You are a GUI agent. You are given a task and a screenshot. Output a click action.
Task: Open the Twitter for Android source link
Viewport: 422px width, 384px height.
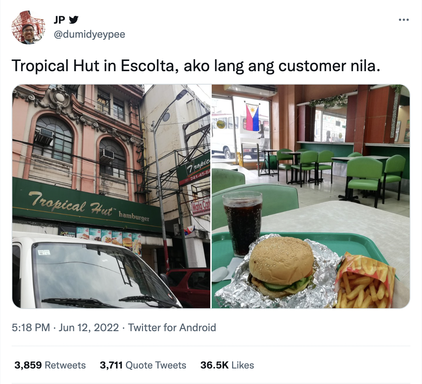(172, 328)
